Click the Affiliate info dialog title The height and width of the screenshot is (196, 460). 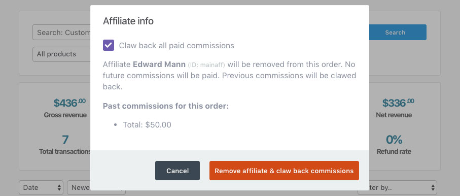[128, 21]
